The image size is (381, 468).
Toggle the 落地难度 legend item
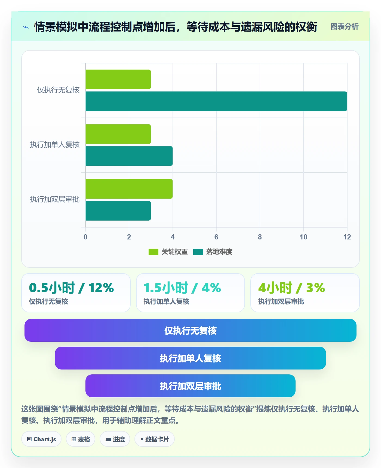point(213,252)
